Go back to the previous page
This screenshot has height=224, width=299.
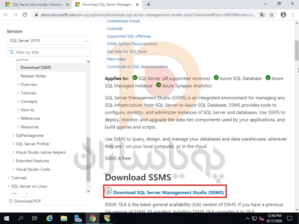tap(6, 15)
